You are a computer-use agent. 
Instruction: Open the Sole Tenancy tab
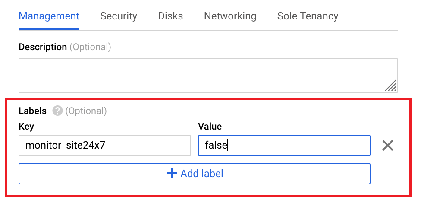pyautogui.click(x=308, y=16)
